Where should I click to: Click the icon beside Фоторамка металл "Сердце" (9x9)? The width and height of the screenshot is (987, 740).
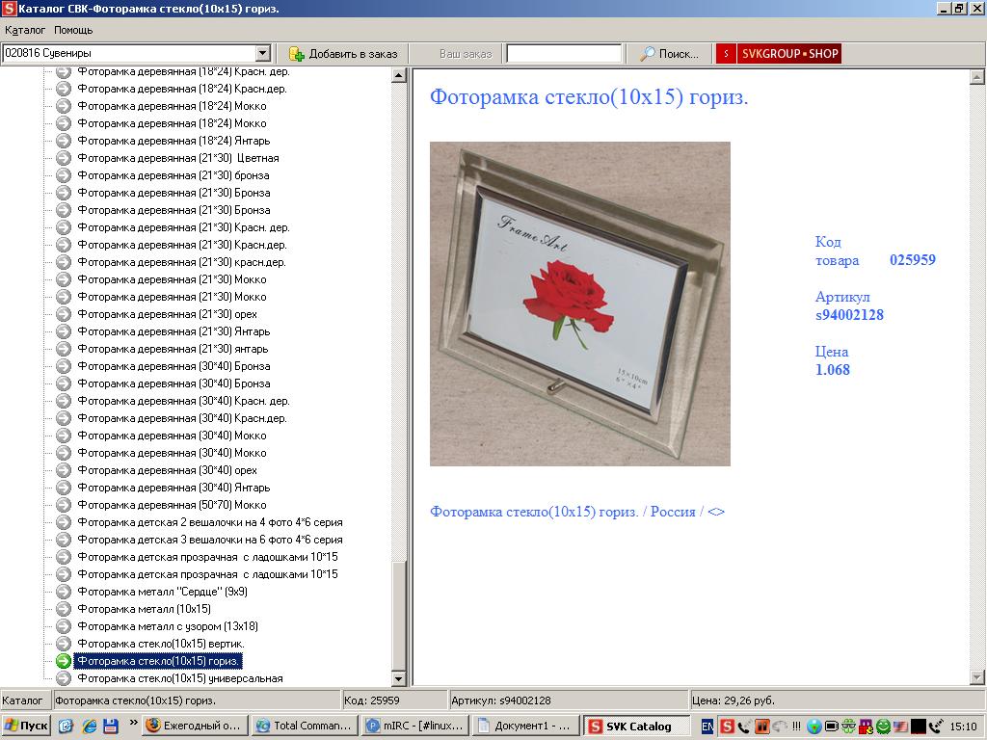click(63, 592)
